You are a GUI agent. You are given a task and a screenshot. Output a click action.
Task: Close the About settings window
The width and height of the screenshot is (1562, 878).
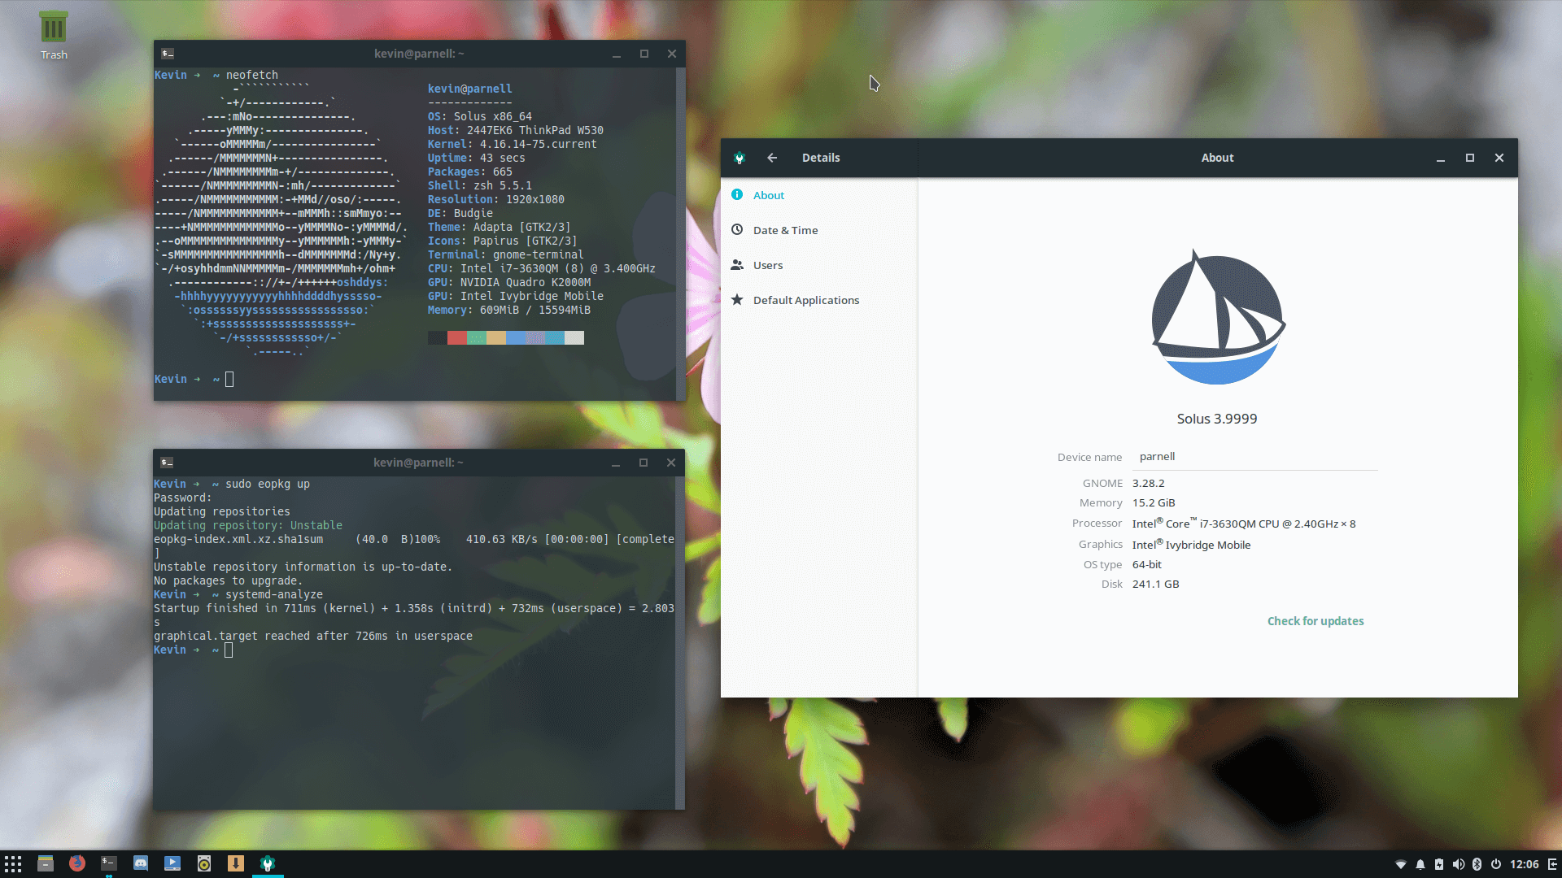click(x=1499, y=158)
